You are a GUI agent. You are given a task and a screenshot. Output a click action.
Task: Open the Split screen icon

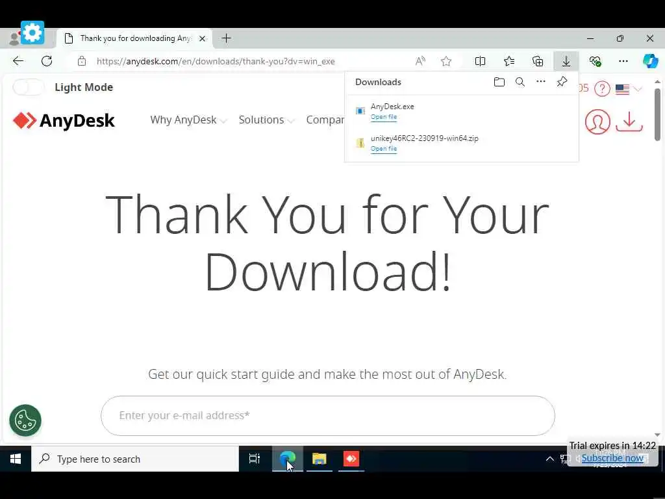coord(480,61)
